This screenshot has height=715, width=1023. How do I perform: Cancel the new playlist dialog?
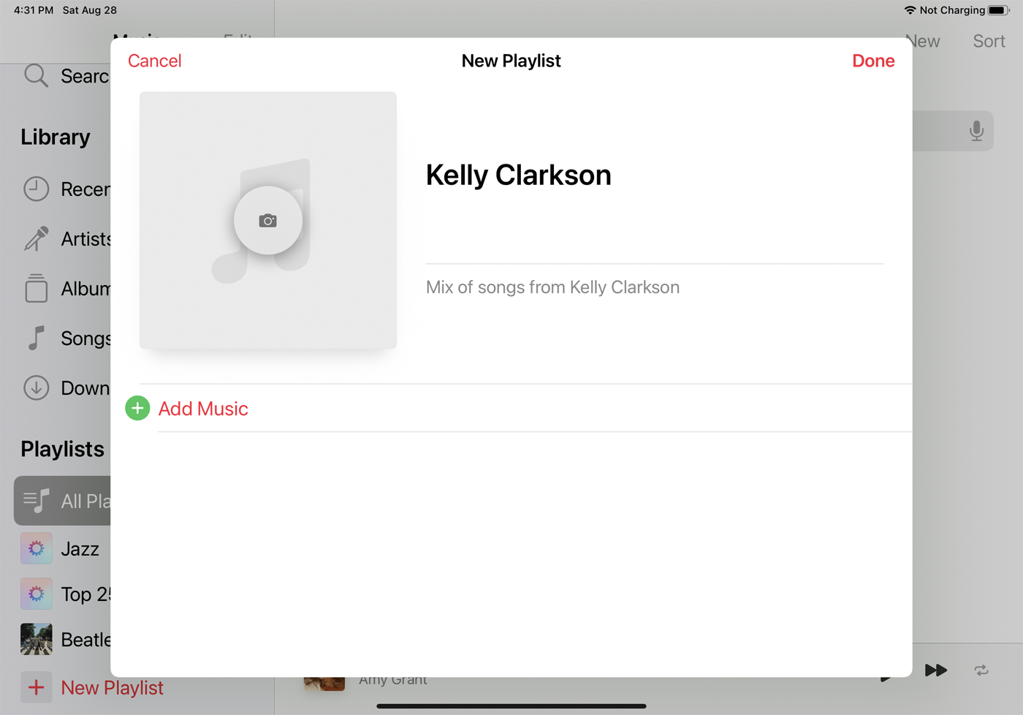pos(155,61)
